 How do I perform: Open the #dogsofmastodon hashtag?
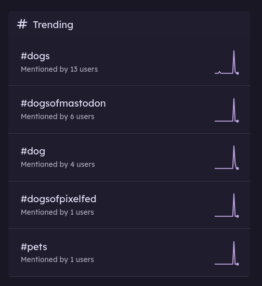(63, 103)
